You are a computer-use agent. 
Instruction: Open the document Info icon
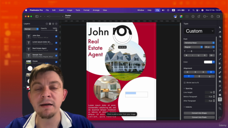(x=193, y=16)
